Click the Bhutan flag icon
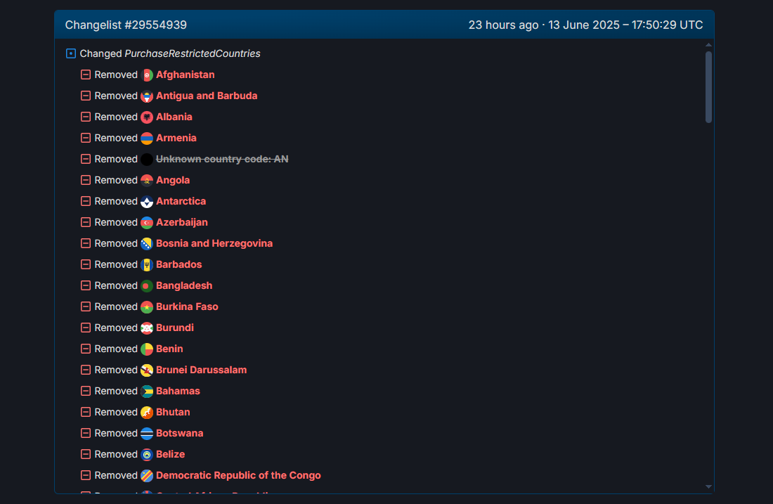The height and width of the screenshot is (504, 773). tap(147, 413)
